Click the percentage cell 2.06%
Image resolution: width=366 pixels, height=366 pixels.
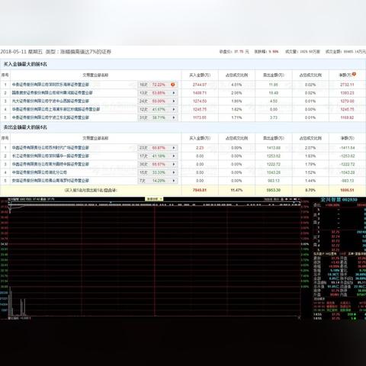coord(236,93)
